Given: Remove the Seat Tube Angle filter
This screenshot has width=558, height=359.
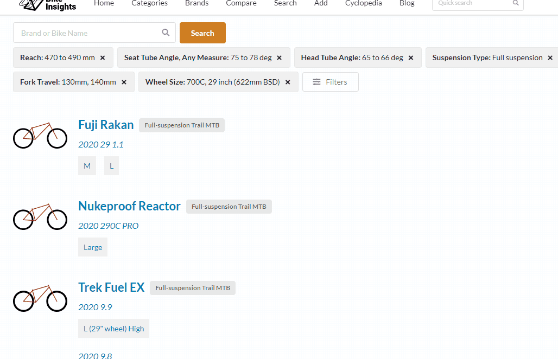Looking at the screenshot, I should [x=280, y=57].
